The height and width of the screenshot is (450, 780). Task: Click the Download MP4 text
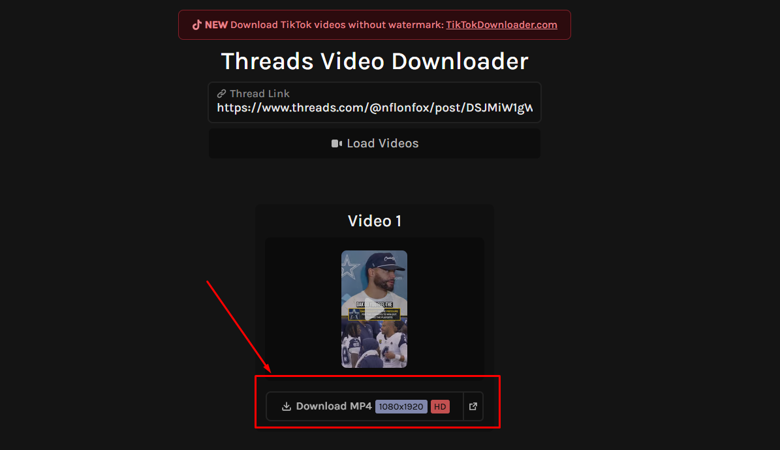pyautogui.click(x=334, y=406)
